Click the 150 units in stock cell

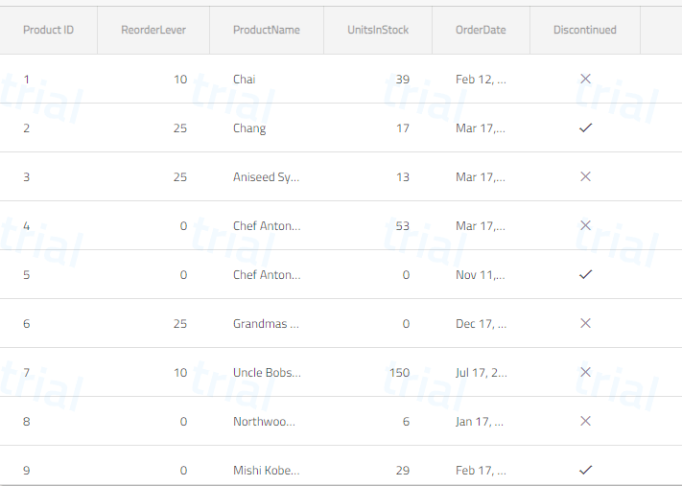[378, 373]
